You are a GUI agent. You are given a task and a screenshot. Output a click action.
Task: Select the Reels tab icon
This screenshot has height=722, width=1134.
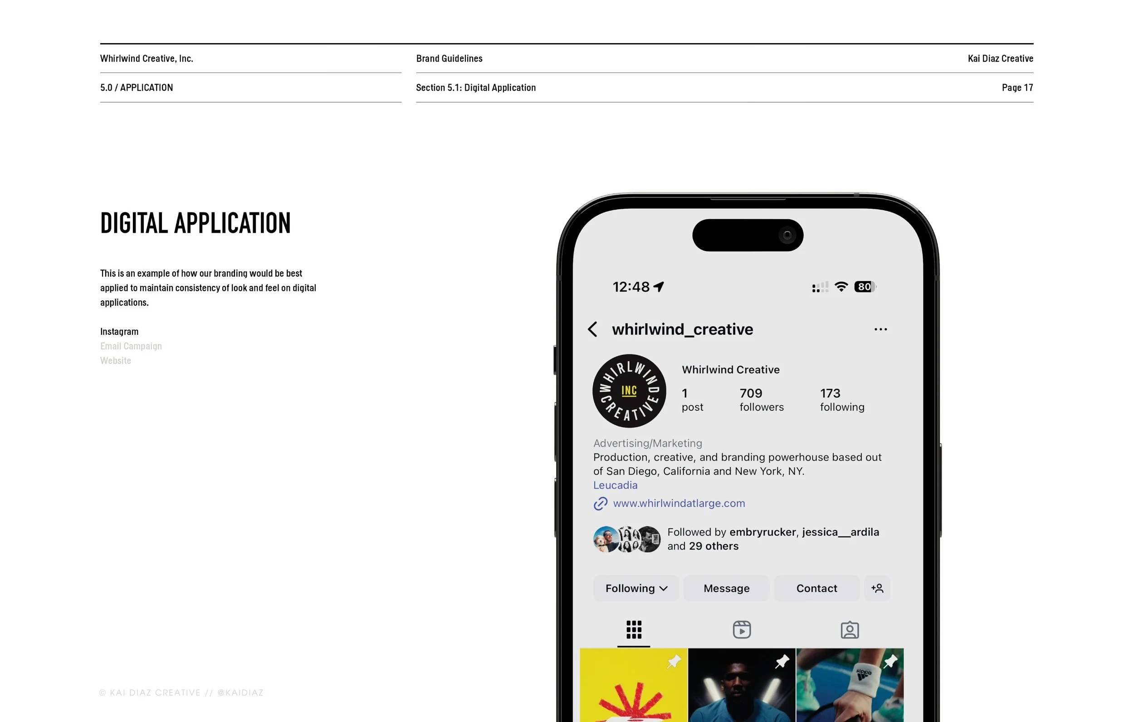point(742,629)
